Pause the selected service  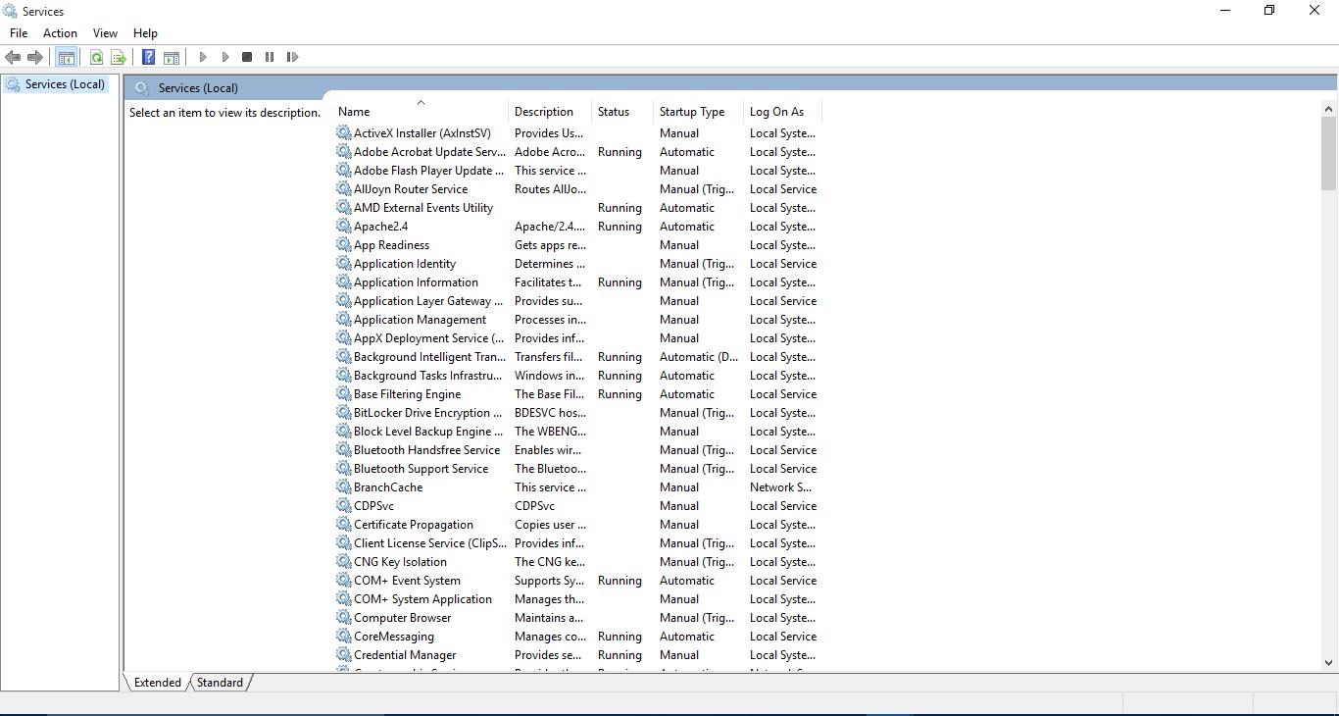coord(269,57)
